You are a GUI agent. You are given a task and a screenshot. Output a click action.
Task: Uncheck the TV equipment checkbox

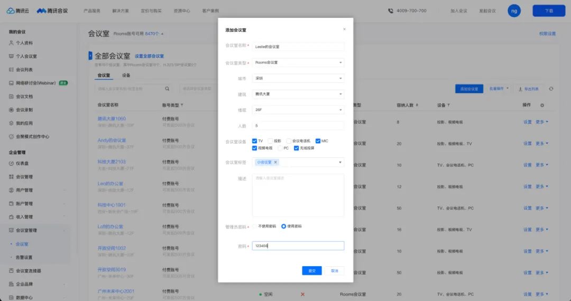254,141
